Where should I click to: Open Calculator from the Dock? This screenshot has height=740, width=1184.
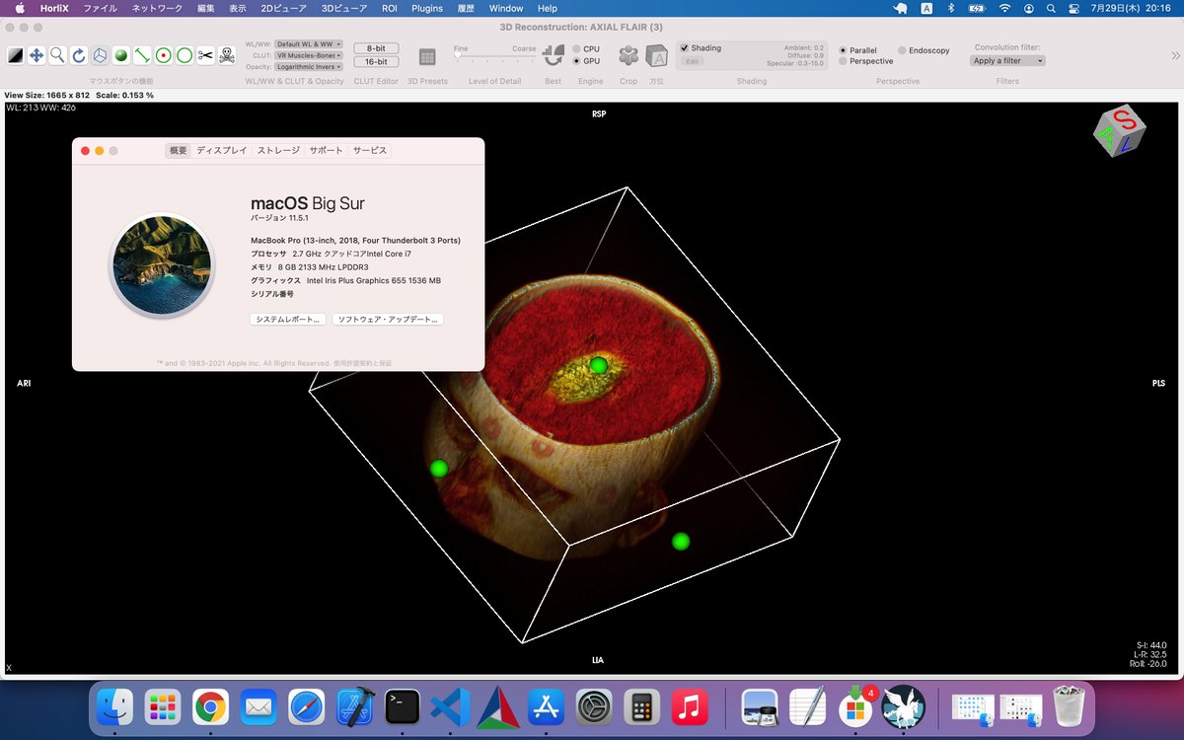(x=641, y=706)
